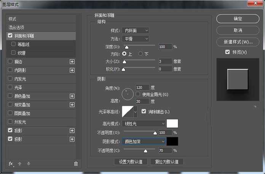This screenshot has width=265, height=174.
Task: Open the fx effects menu icon
Action: click(11, 164)
